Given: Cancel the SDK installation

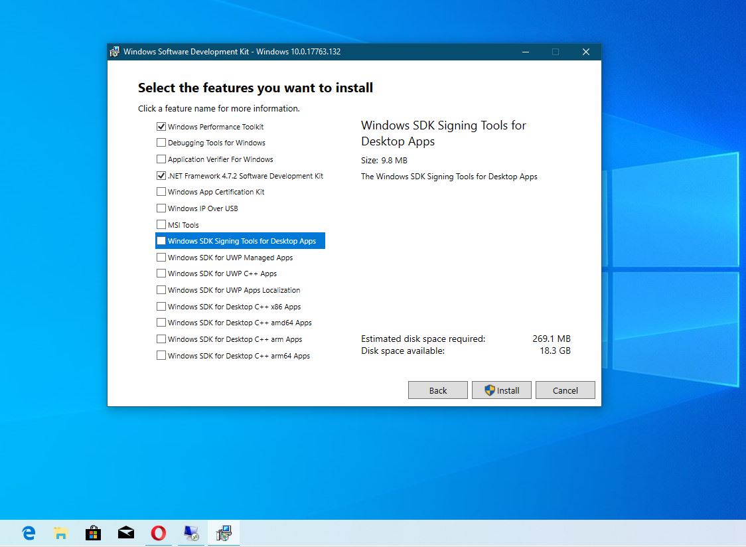Looking at the screenshot, I should 565,390.
